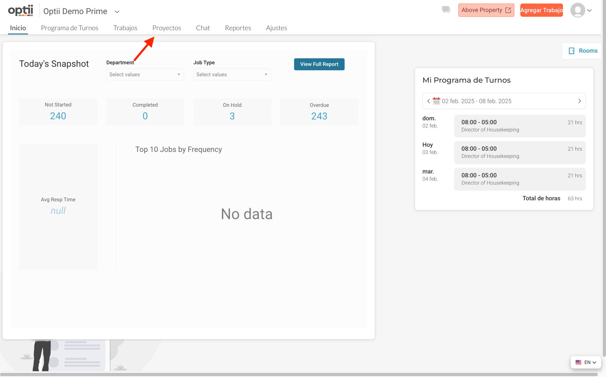The height and width of the screenshot is (377, 606).
Task: Click the calendar icon in shift schedule
Action: [x=436, y=101]
